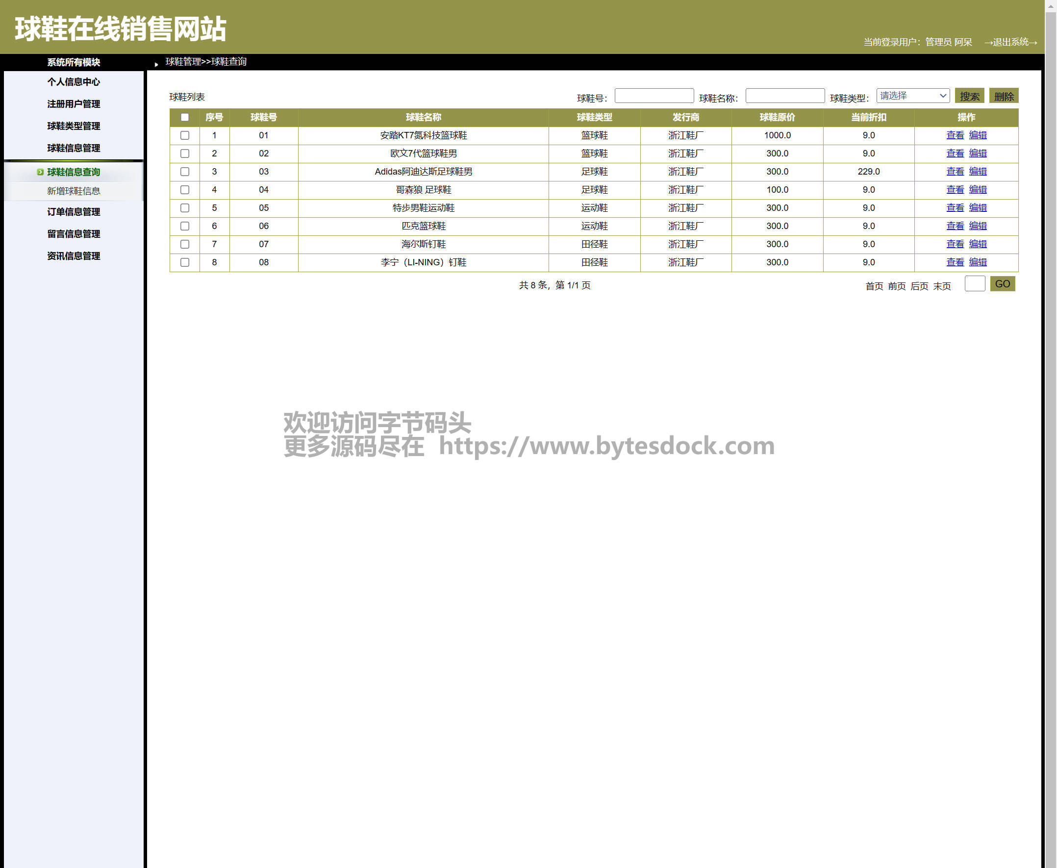Click 查看 link for 欧文7代篮球鞋男
The width and height of the screenshot is (1057, 868).
[955, 153]
